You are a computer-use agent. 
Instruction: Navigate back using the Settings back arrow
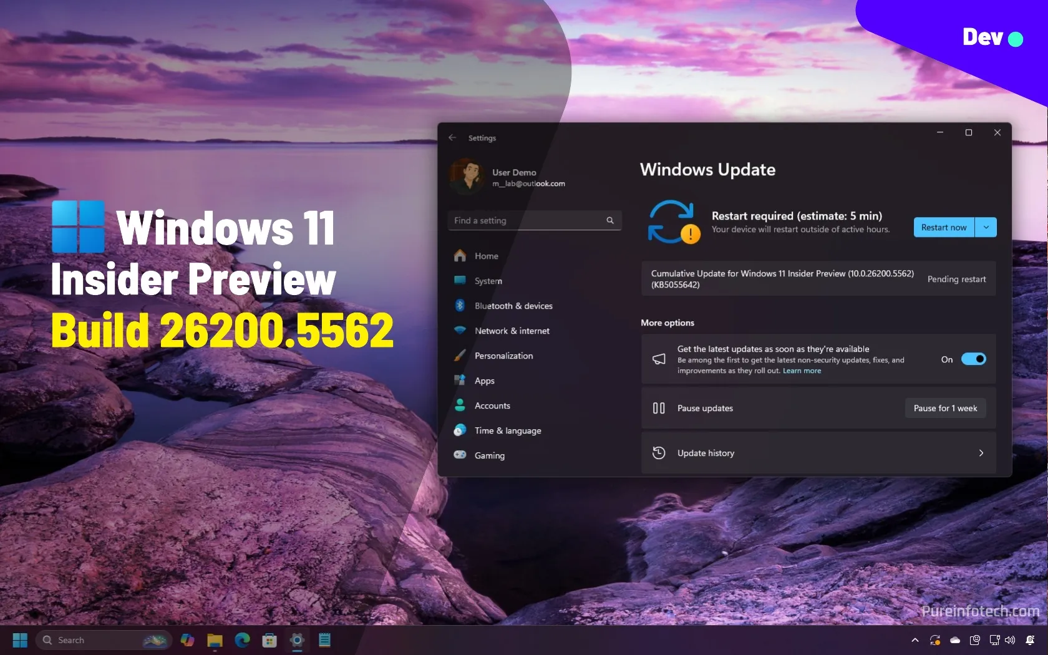(x=452, y=137)
